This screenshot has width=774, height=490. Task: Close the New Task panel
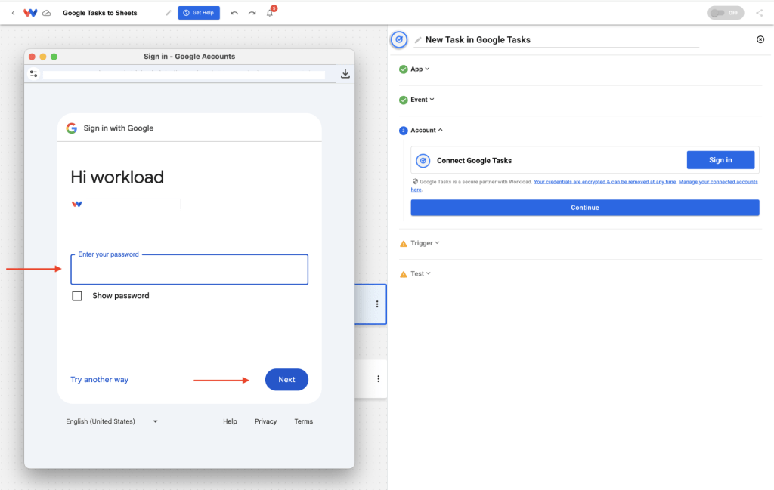(x=760, y=39)
